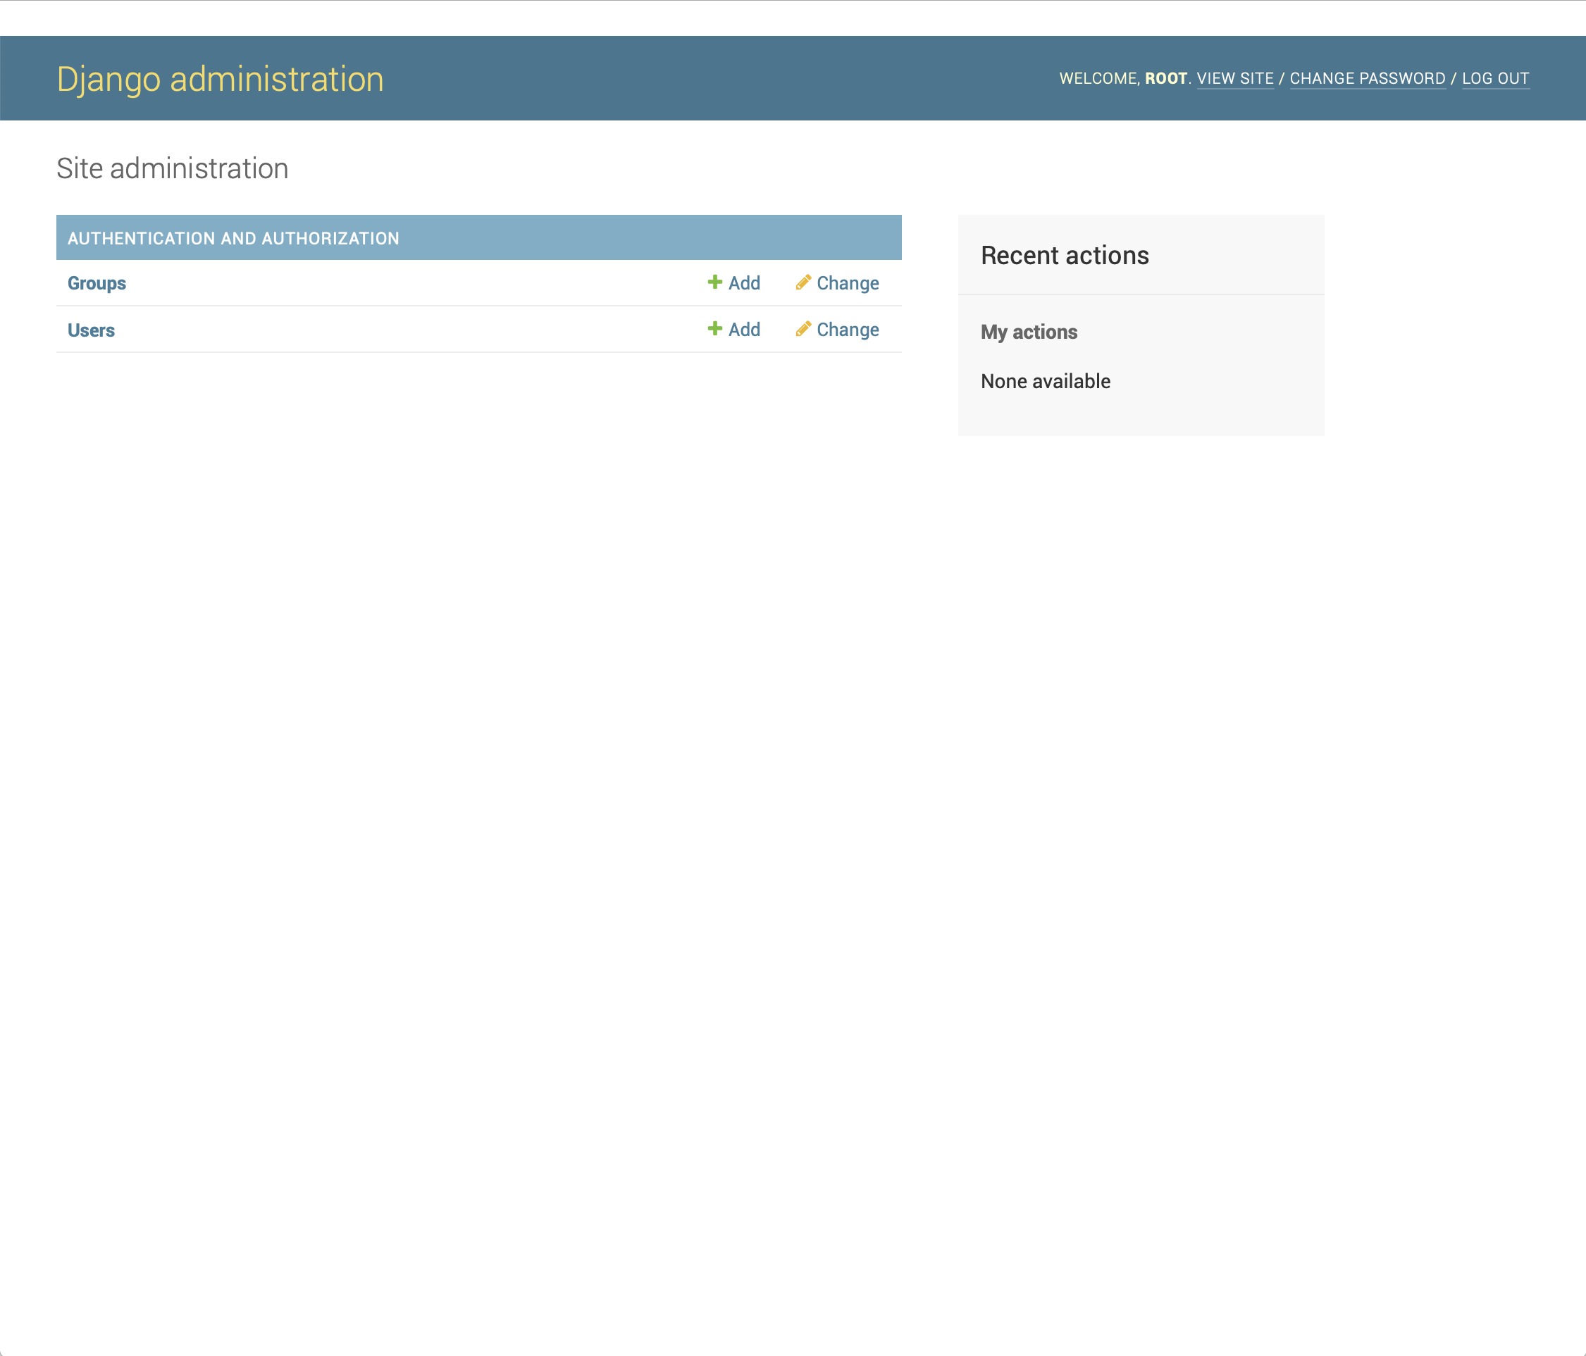
Task: Click the pencil icon in Groups row
Action: (803, 282)
